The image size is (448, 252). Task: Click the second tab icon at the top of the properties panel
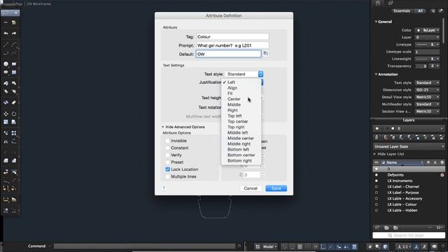pos(391,3)
